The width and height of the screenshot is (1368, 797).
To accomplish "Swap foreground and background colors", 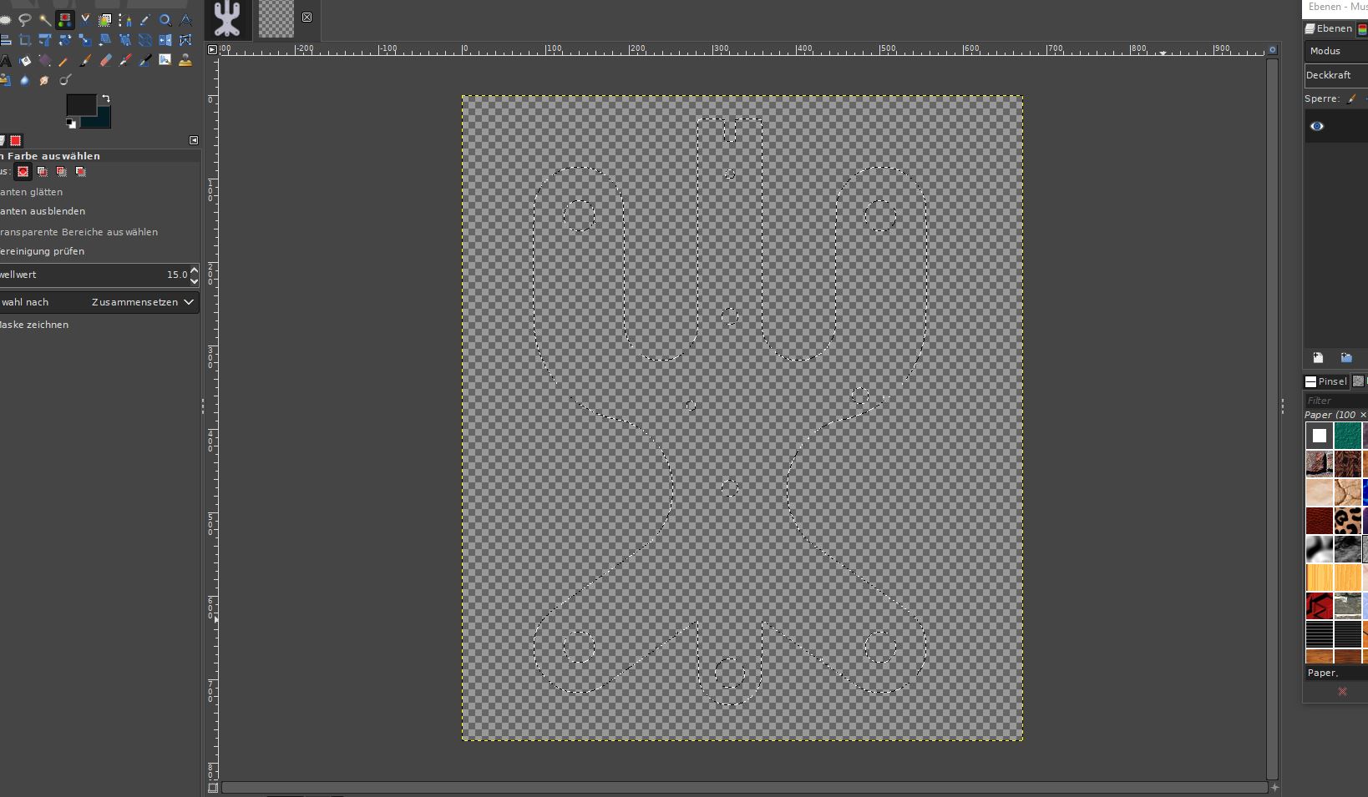I will 106,99.
